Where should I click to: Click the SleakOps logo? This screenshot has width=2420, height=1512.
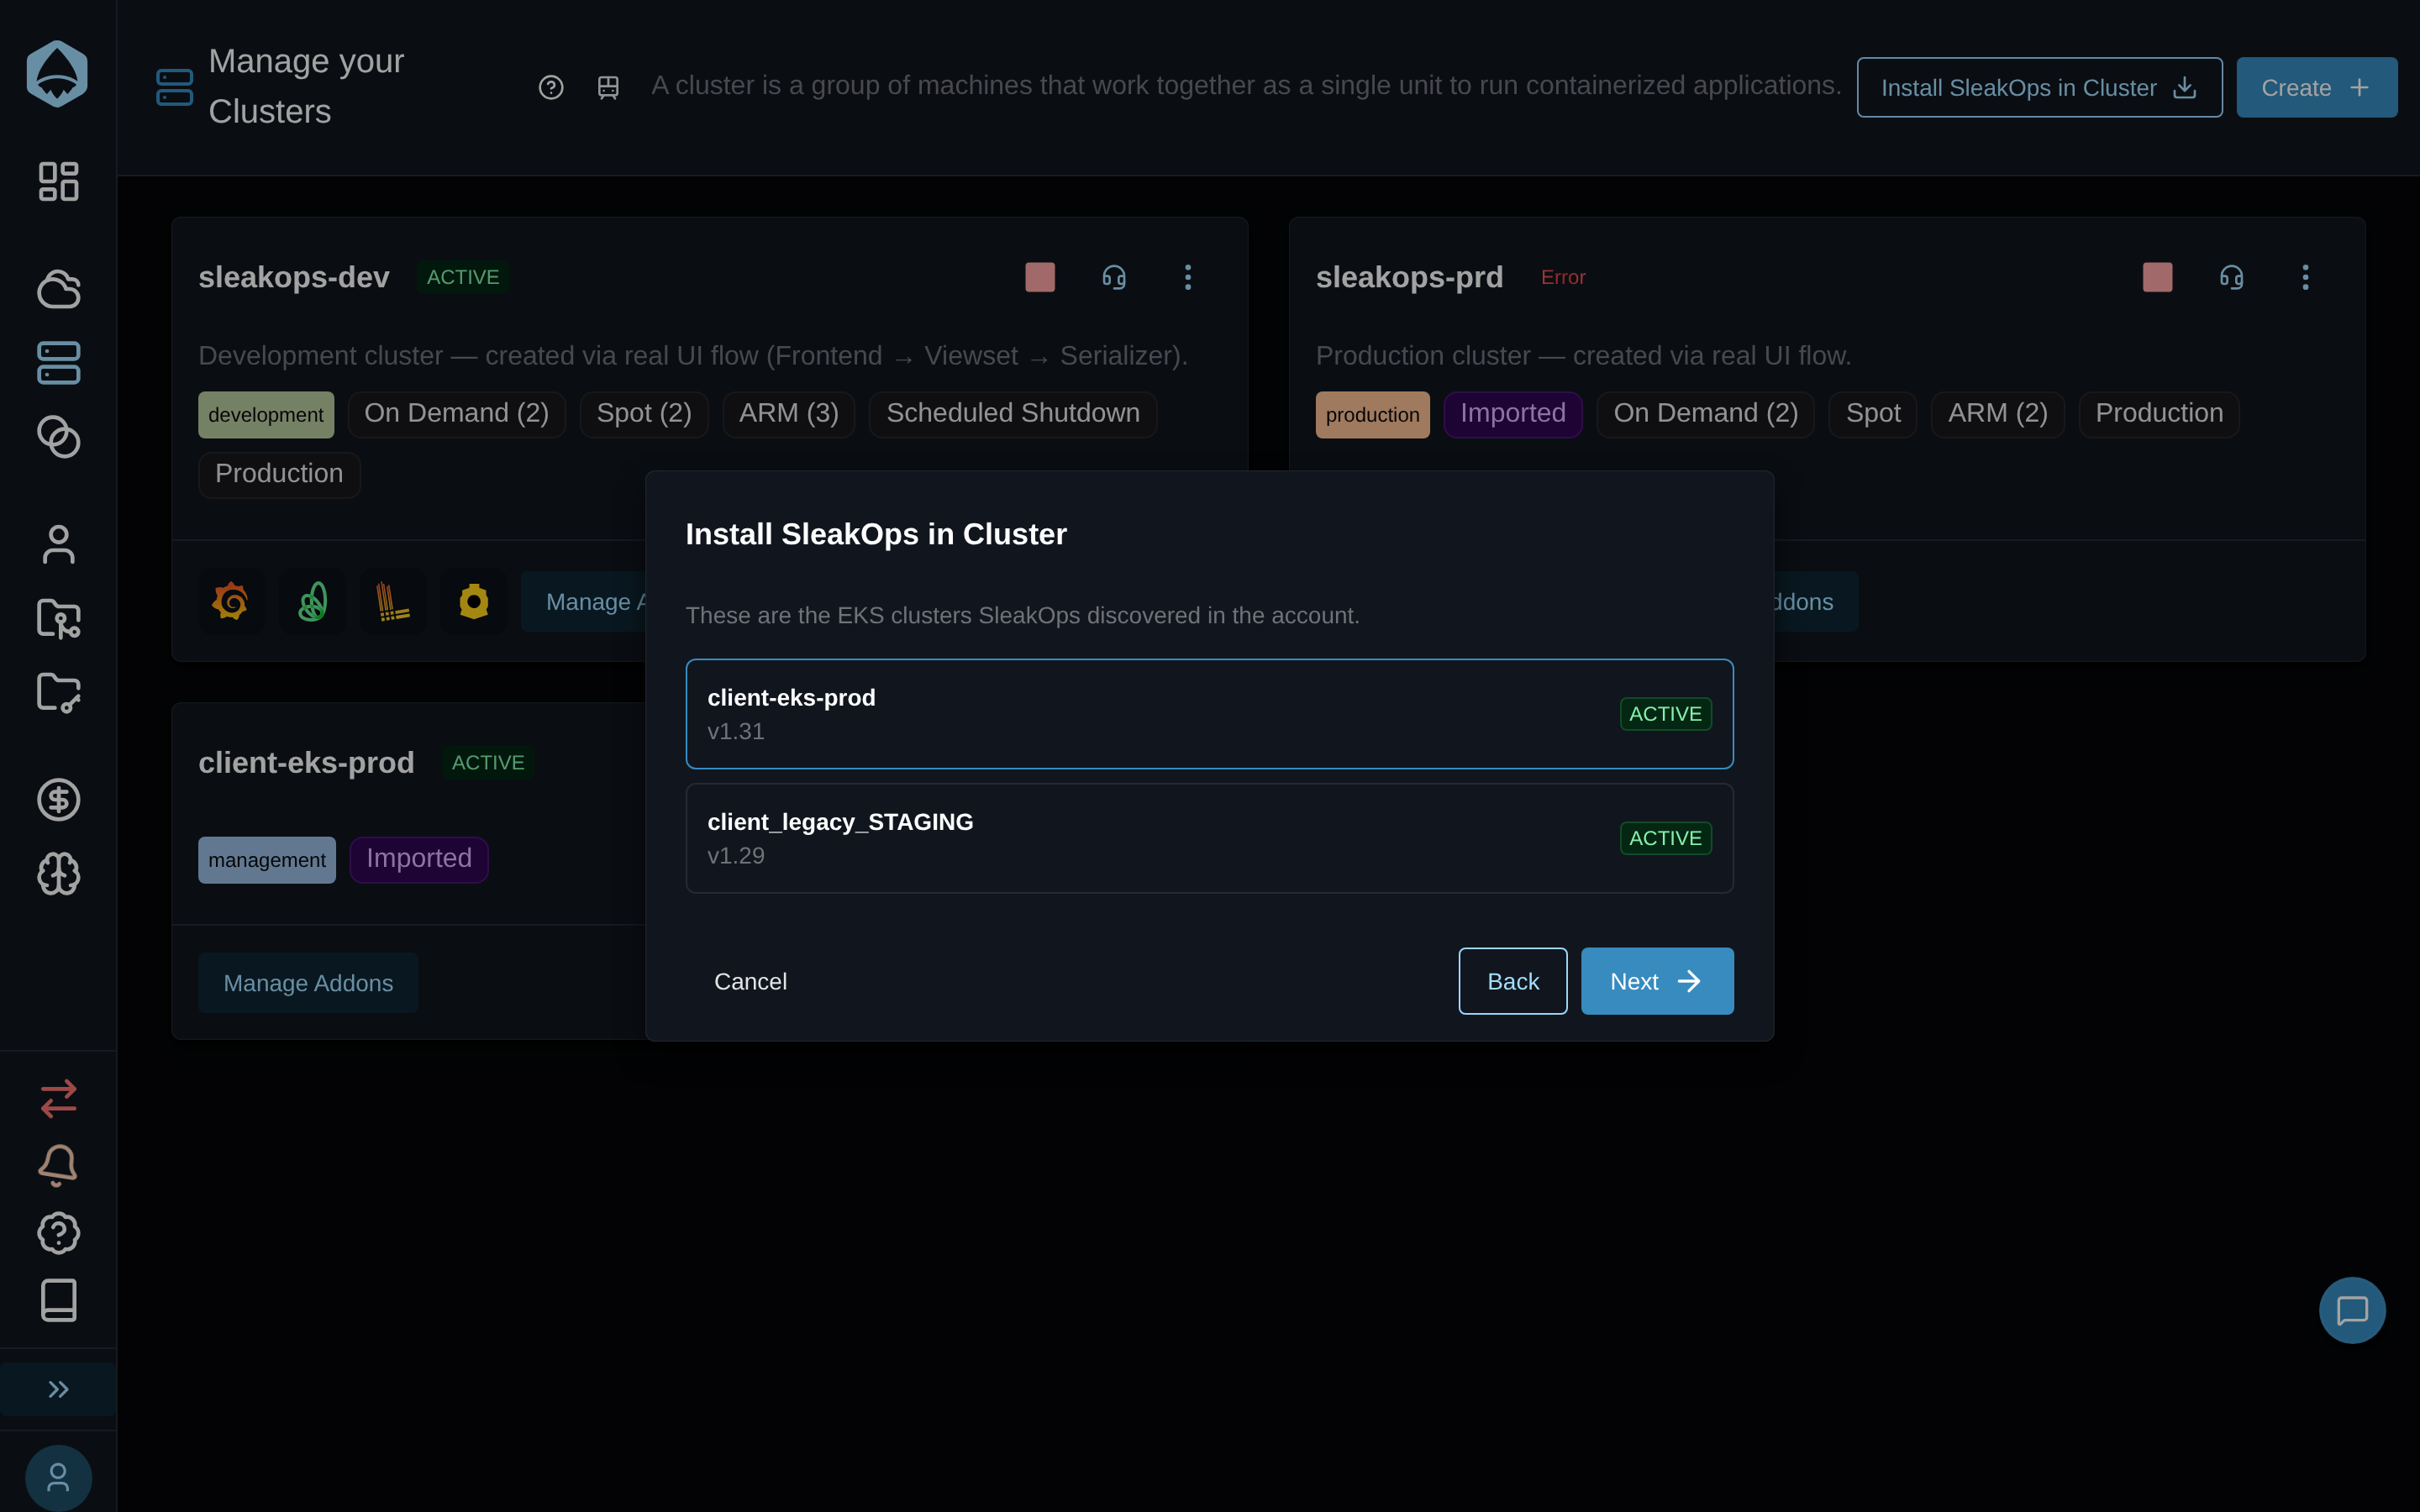(x=57, y=74)
